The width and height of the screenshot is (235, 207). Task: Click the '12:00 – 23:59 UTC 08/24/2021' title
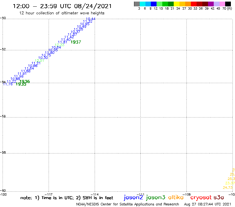62,6
